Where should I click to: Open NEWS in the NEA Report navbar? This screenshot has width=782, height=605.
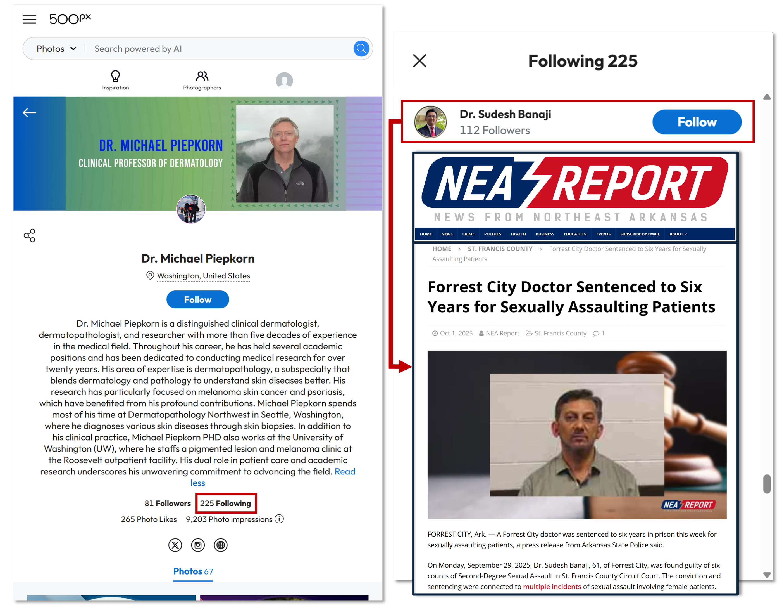[x=447, y=234]
